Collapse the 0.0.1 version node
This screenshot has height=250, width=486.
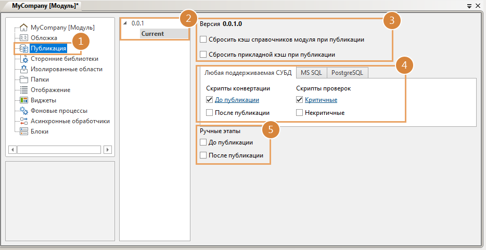[125, 23]
